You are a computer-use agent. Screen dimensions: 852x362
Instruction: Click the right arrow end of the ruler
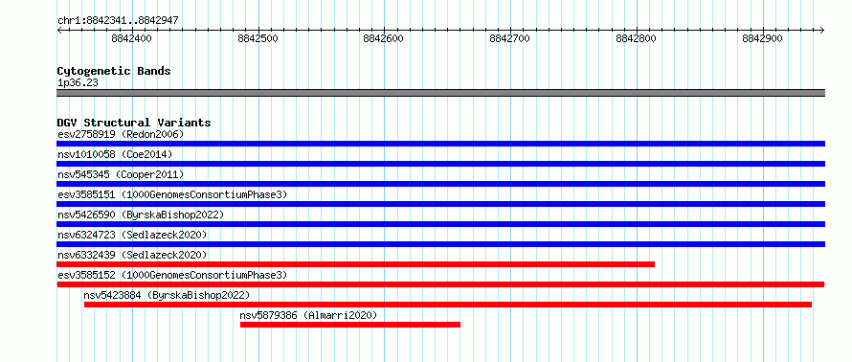[822, 30]
